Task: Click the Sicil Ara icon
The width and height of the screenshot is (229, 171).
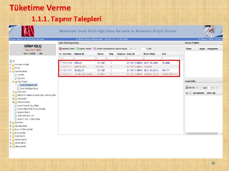Action: point(187,87)
